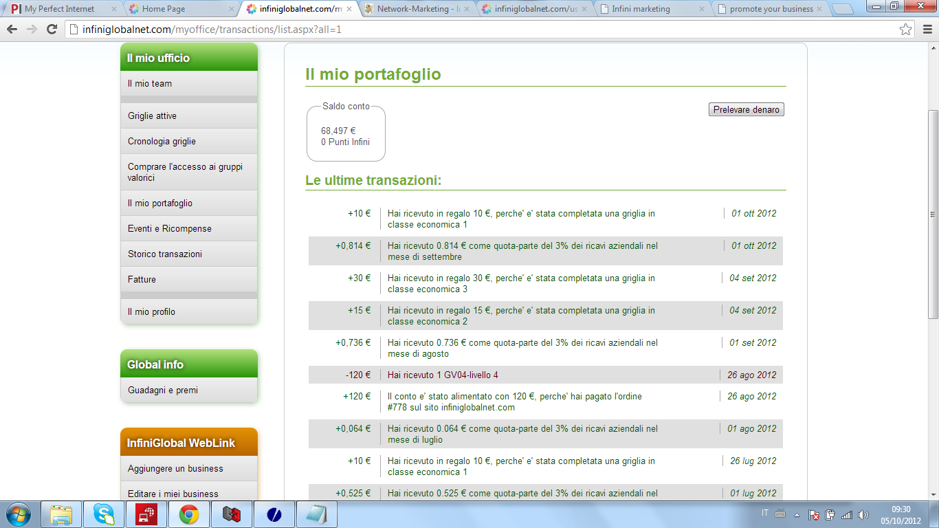Open Windows Explorer folder in taskbar
Screen dimensions: 939x528
pos(61,514)
